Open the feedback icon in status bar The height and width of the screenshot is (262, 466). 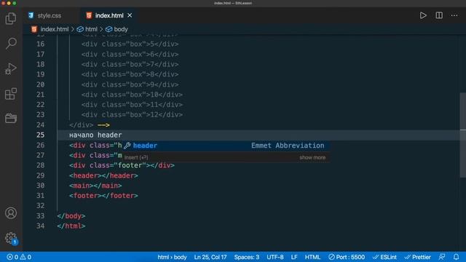point(442,257)
